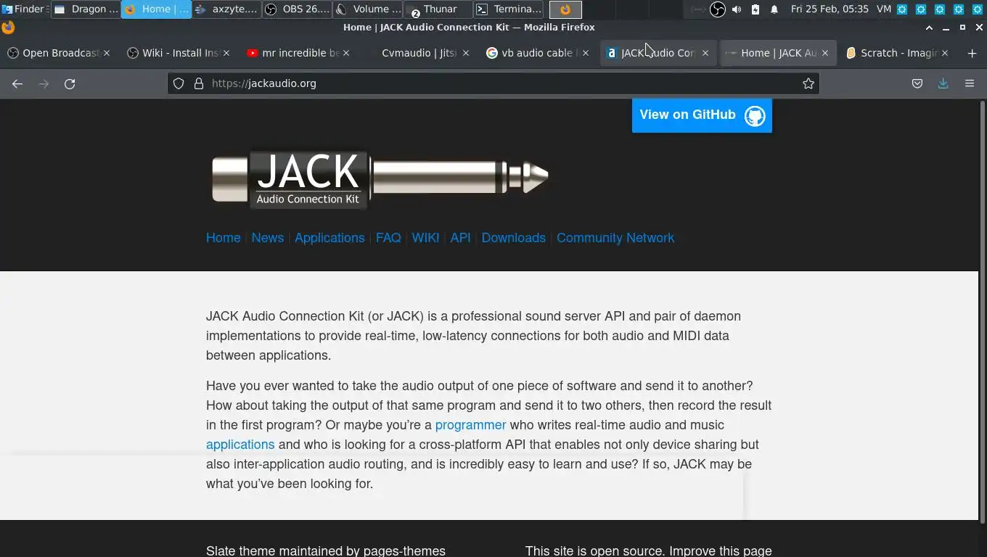Open the Volume taskbar window

(368, 9)
